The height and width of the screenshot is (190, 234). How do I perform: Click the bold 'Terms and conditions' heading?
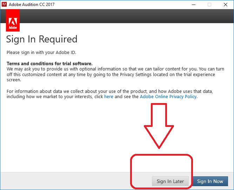click(49, 63)
